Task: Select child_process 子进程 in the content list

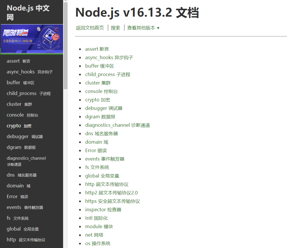Action: tap(107, 74)
